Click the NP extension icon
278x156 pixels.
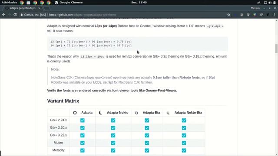click(x=261, y=15)
